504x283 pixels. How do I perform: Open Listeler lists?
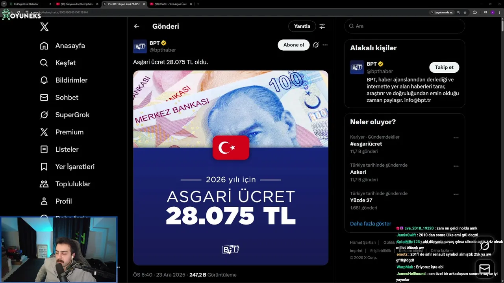(x=59, y=149)
